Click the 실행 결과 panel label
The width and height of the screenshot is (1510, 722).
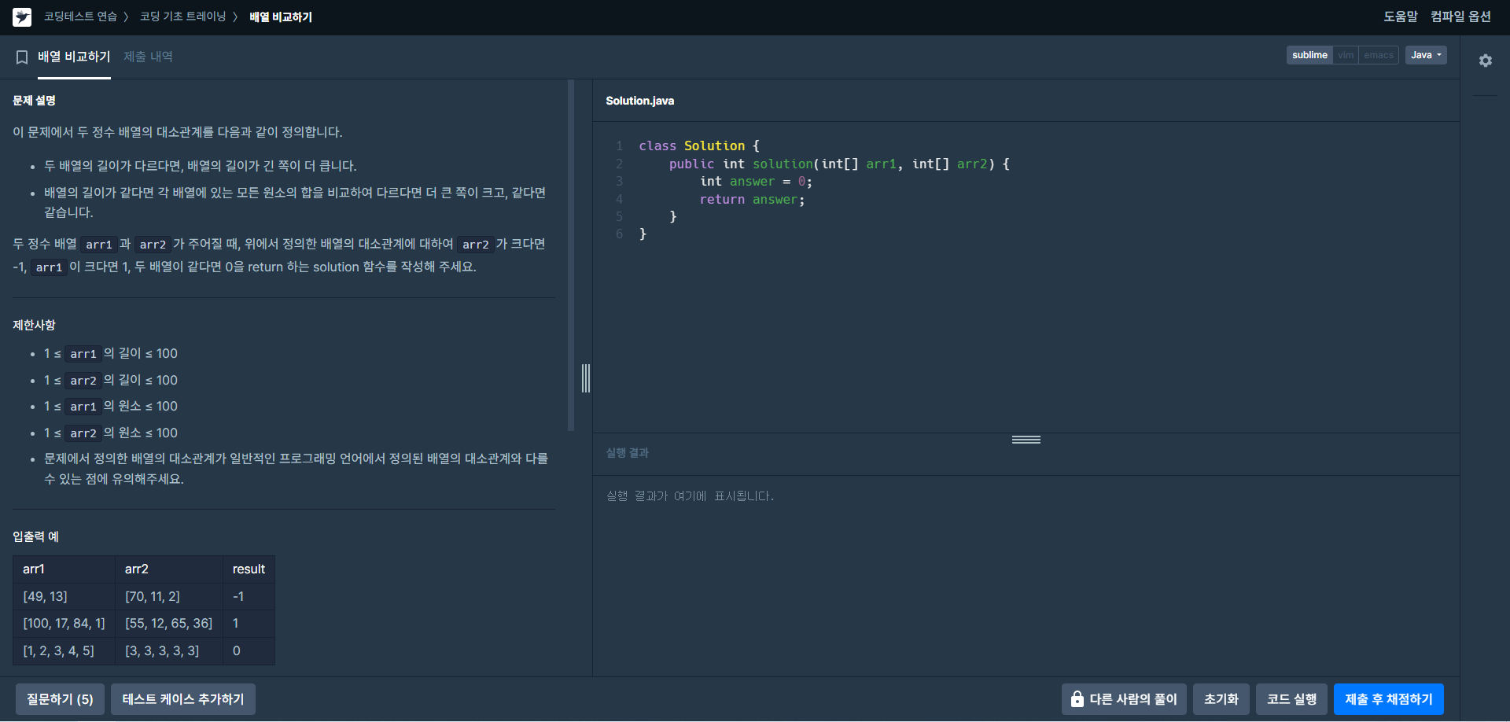pyautogui.click(x=627, y=453)
